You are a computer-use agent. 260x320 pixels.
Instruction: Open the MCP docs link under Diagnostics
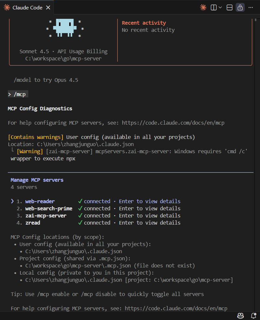[x=173, y=123]
